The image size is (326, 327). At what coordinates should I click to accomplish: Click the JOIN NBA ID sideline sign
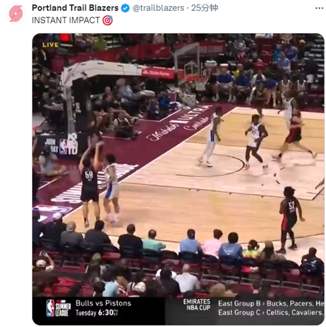[x=61, y=144]
